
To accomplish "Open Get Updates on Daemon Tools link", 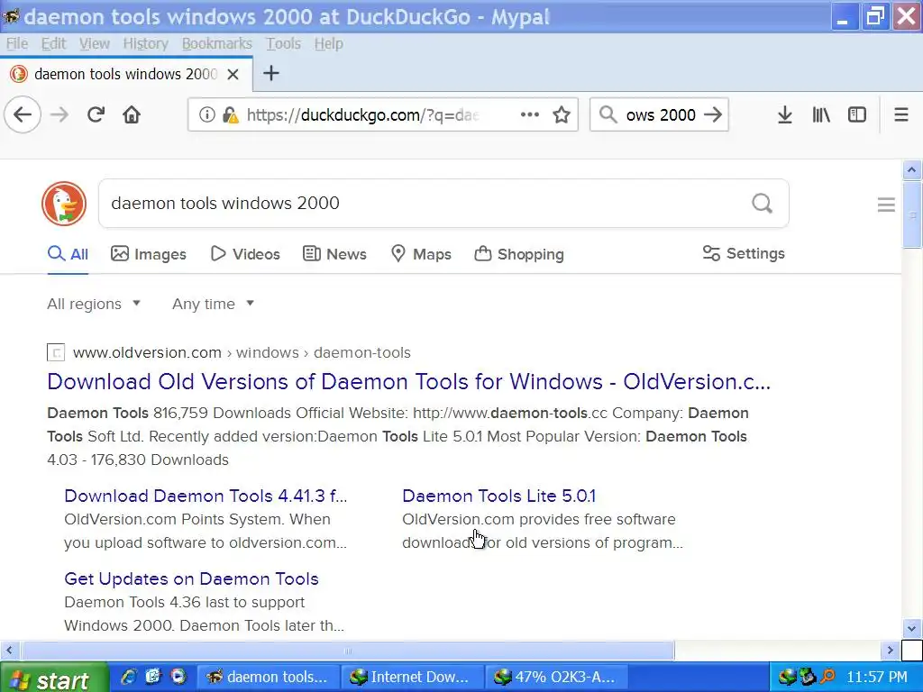I will (191, 579).
